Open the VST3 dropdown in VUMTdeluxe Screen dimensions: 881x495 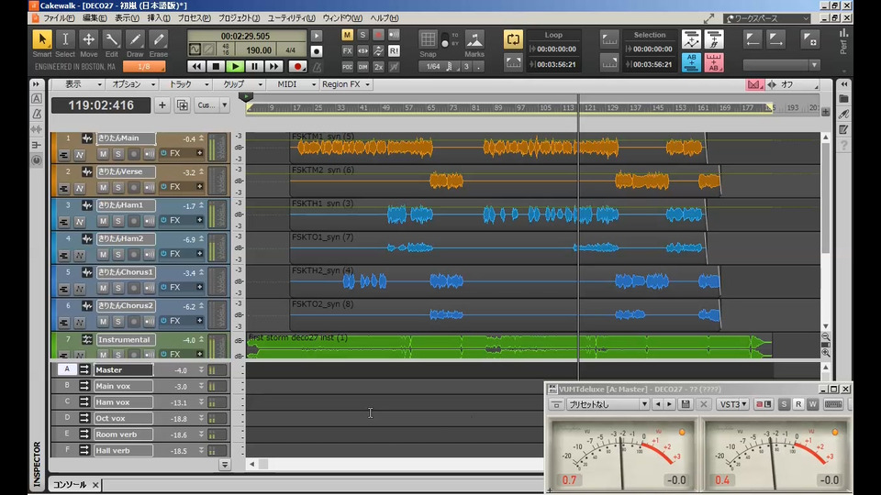click(733, 404)
